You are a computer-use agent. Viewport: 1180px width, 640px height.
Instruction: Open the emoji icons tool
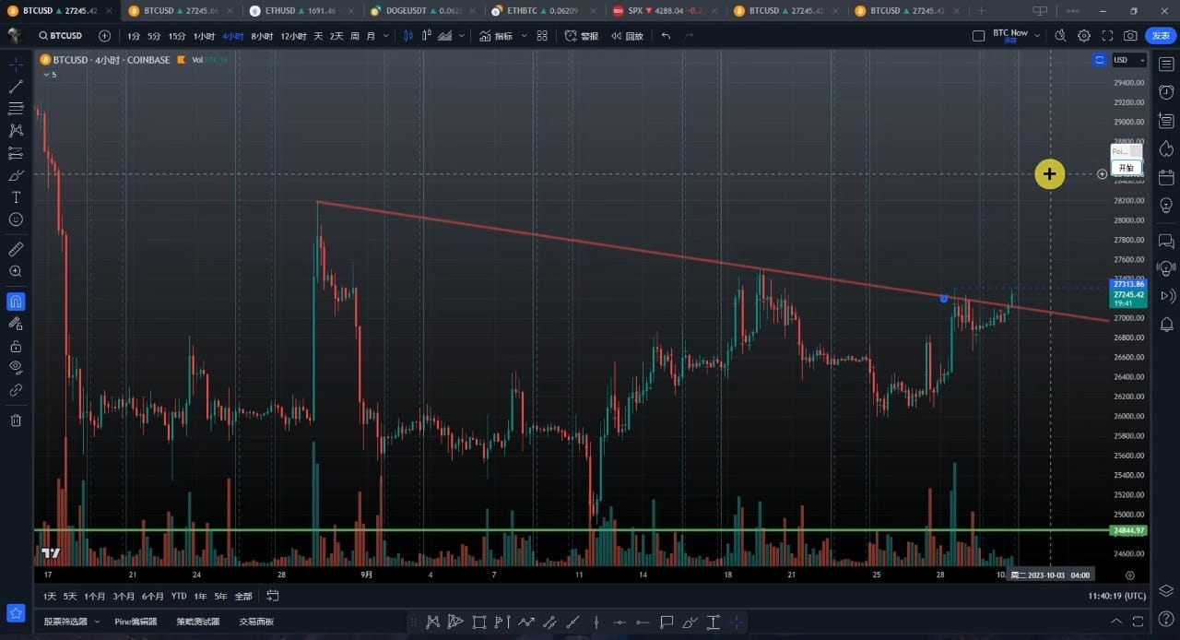tap(16, 219)
